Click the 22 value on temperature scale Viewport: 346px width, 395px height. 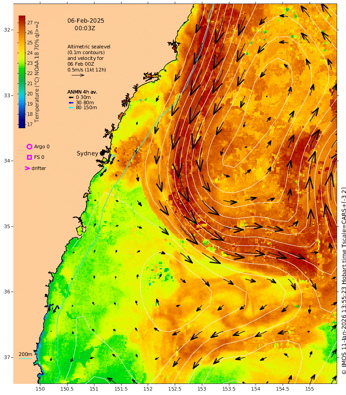coord(30,73)
